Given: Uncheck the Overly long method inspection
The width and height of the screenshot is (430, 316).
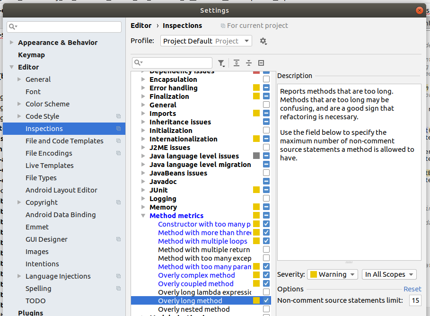Looking at the screenshot, I should [x=266, y=300].
